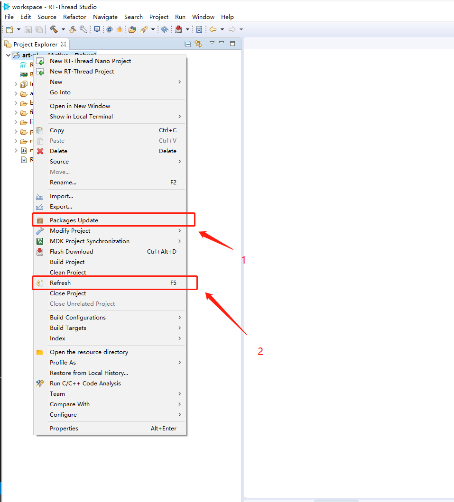
Task: Click the Word document icon in project tree
Action: (x=24, y=159)
